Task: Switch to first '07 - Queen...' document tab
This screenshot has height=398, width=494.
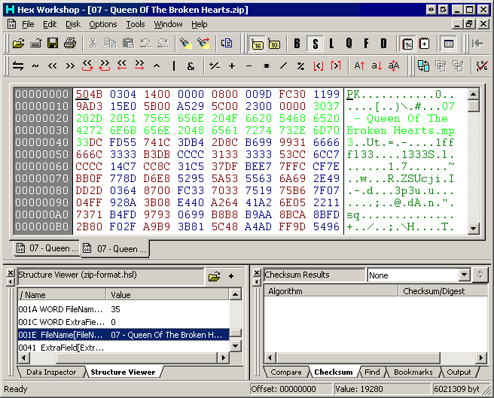Action: point(47,248)
